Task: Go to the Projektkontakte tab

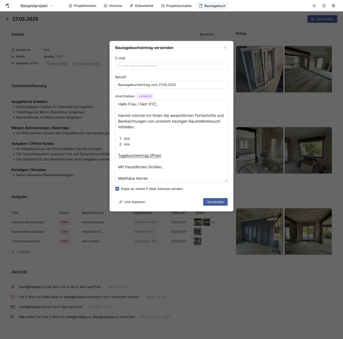Action: [176, 6]
